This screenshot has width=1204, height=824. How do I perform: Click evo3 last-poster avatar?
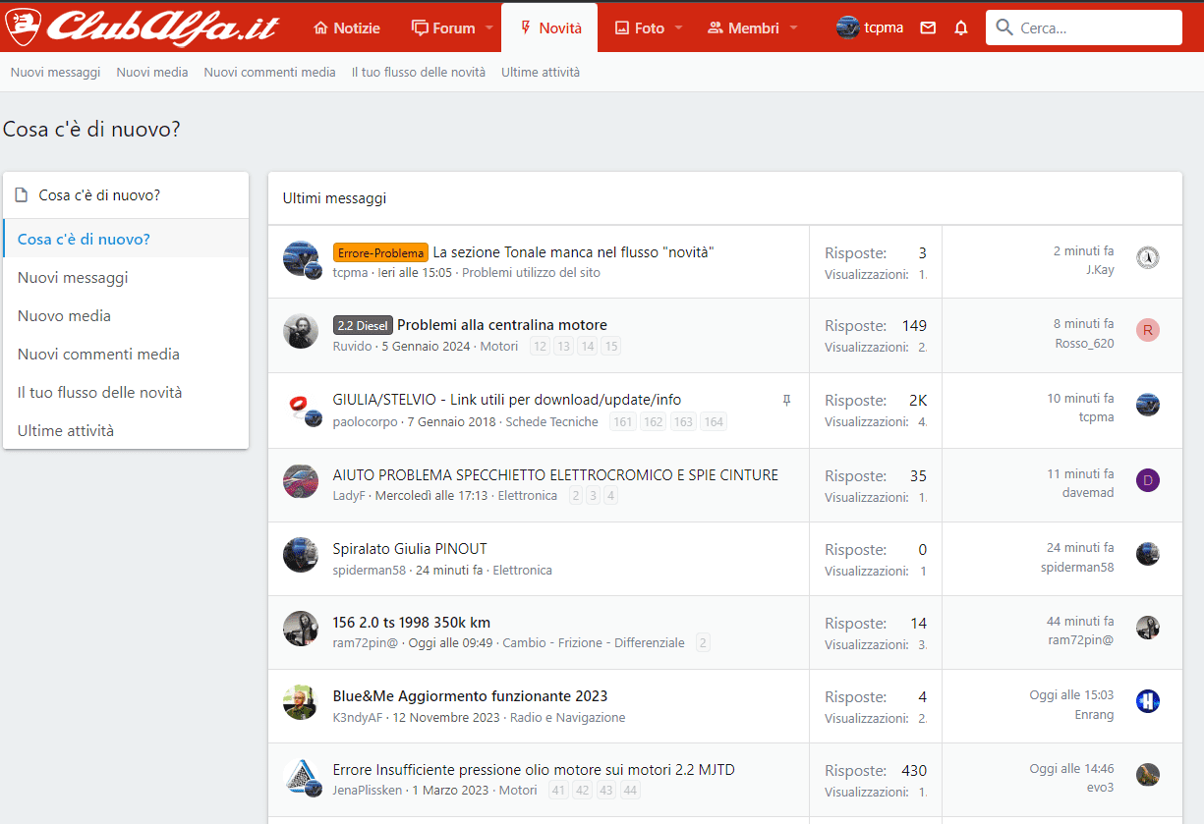point(1148,775)
